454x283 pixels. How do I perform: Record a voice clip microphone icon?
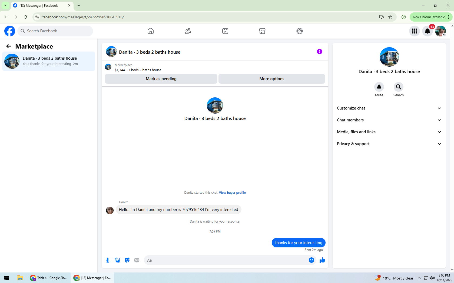tap(108, 260)
